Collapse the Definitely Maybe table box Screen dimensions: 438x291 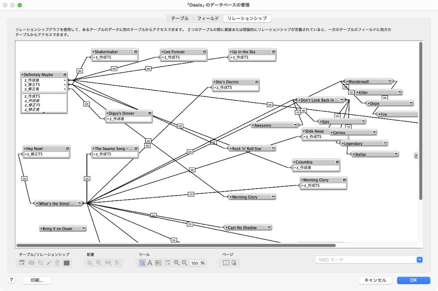click(65, 75)
